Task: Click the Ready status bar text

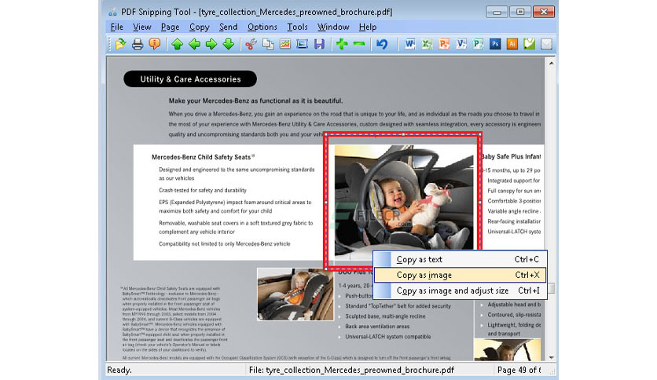Action: click(119, 370)
